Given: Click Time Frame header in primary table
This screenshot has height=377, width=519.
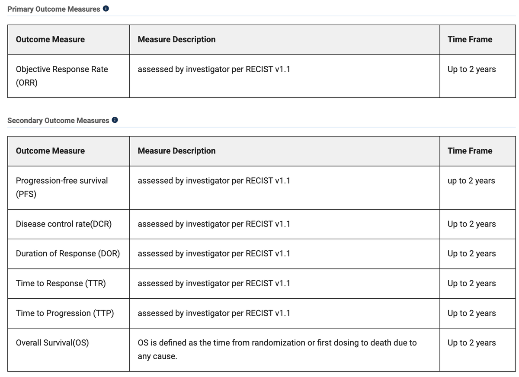Looking at the screenshot, I should (x=477, y=39).
